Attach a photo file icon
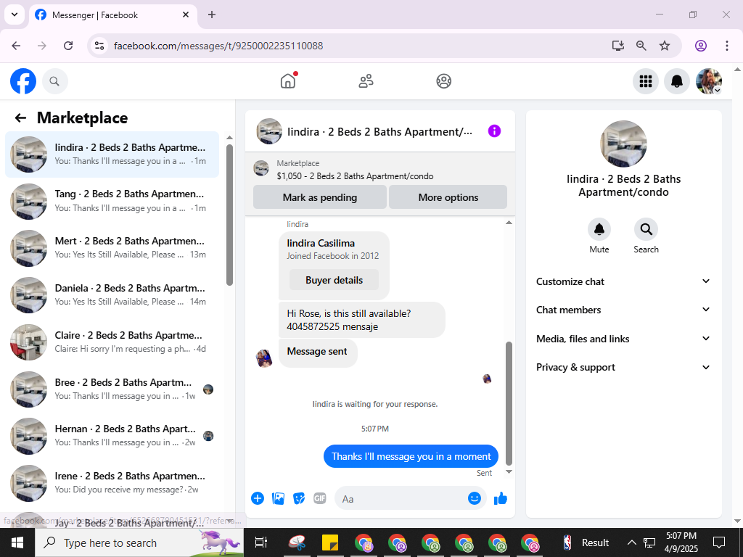 [278, 498]
